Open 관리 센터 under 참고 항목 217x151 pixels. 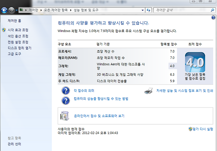tap(14, 144)
